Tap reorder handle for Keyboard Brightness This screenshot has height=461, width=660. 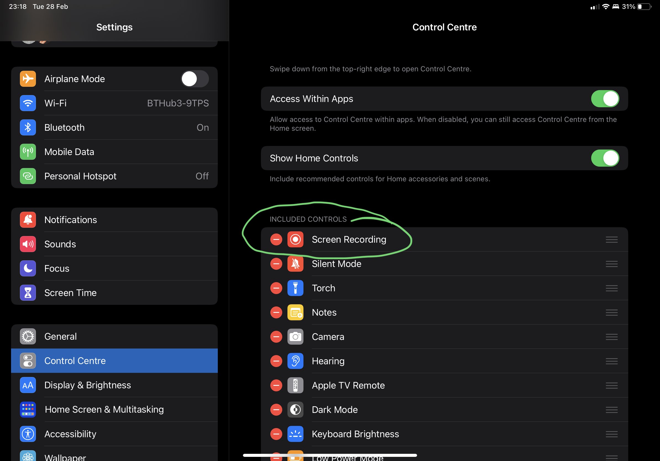coord(611,434)
